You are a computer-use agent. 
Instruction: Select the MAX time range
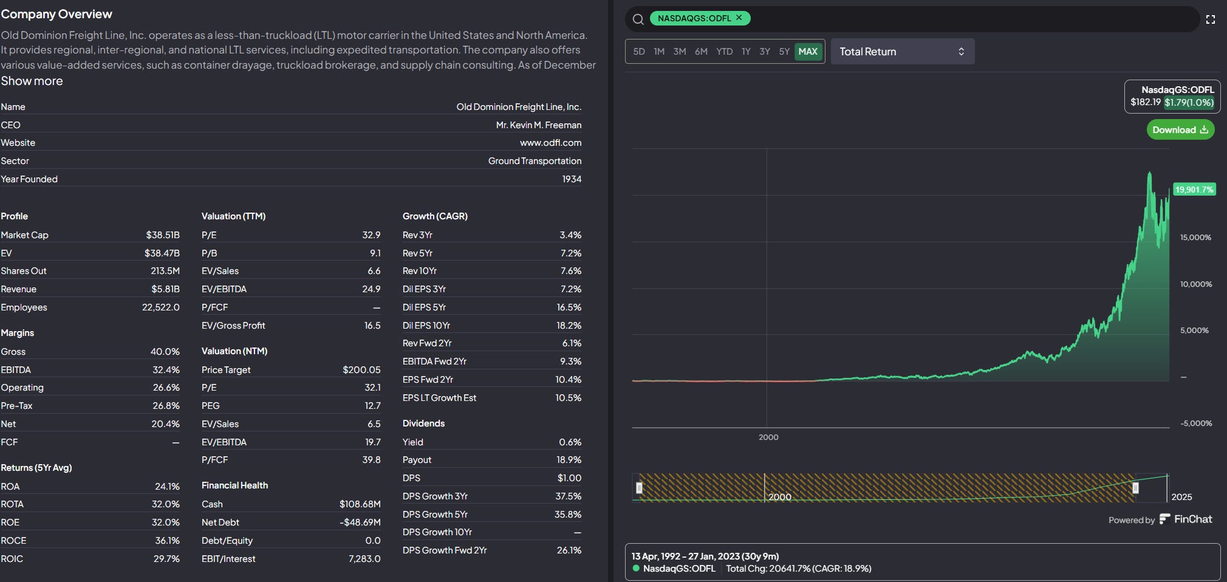(808, 52)
